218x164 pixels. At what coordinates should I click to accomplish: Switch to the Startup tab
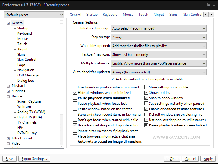92,15
